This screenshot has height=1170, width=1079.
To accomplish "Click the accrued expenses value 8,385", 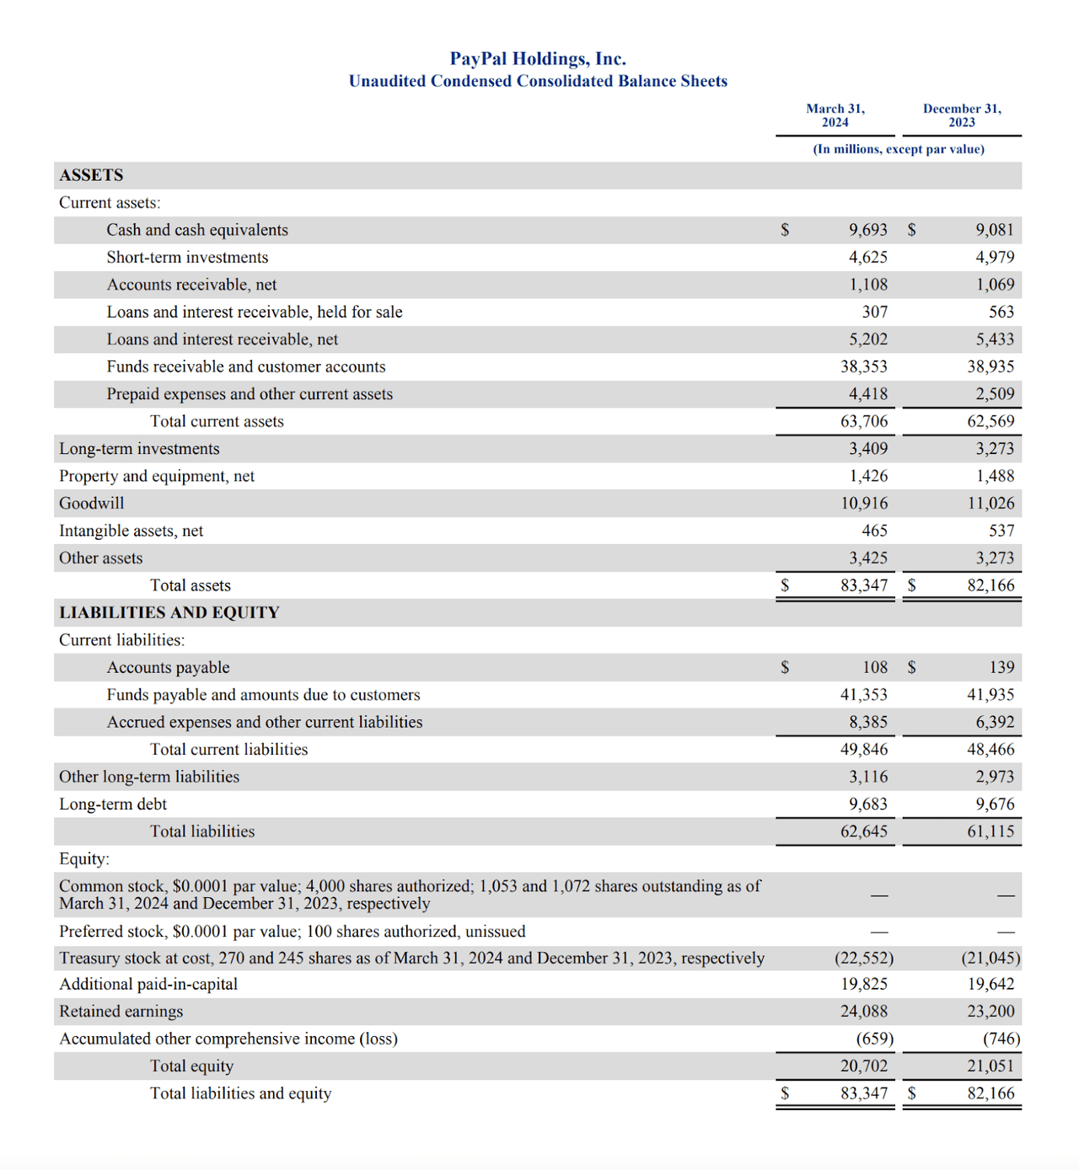I will [x=868, y=723].
